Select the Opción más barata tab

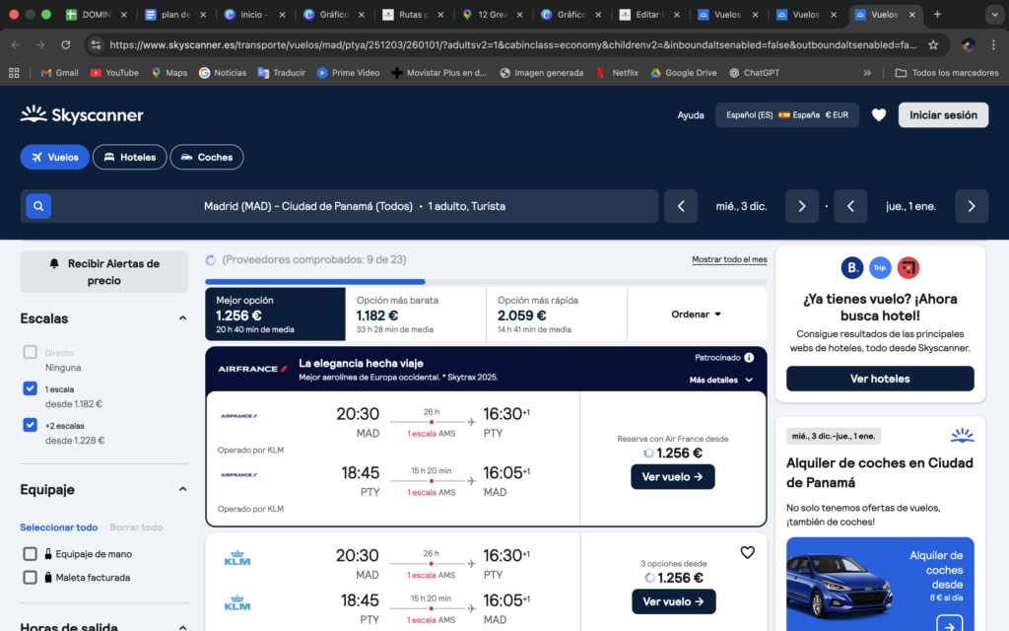click(415, 315)
